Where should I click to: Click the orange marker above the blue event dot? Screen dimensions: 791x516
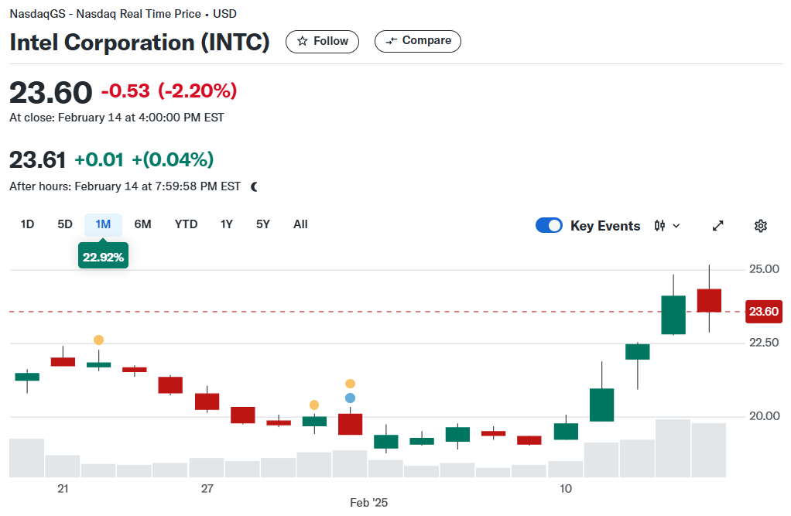click(x=350, y=384)
